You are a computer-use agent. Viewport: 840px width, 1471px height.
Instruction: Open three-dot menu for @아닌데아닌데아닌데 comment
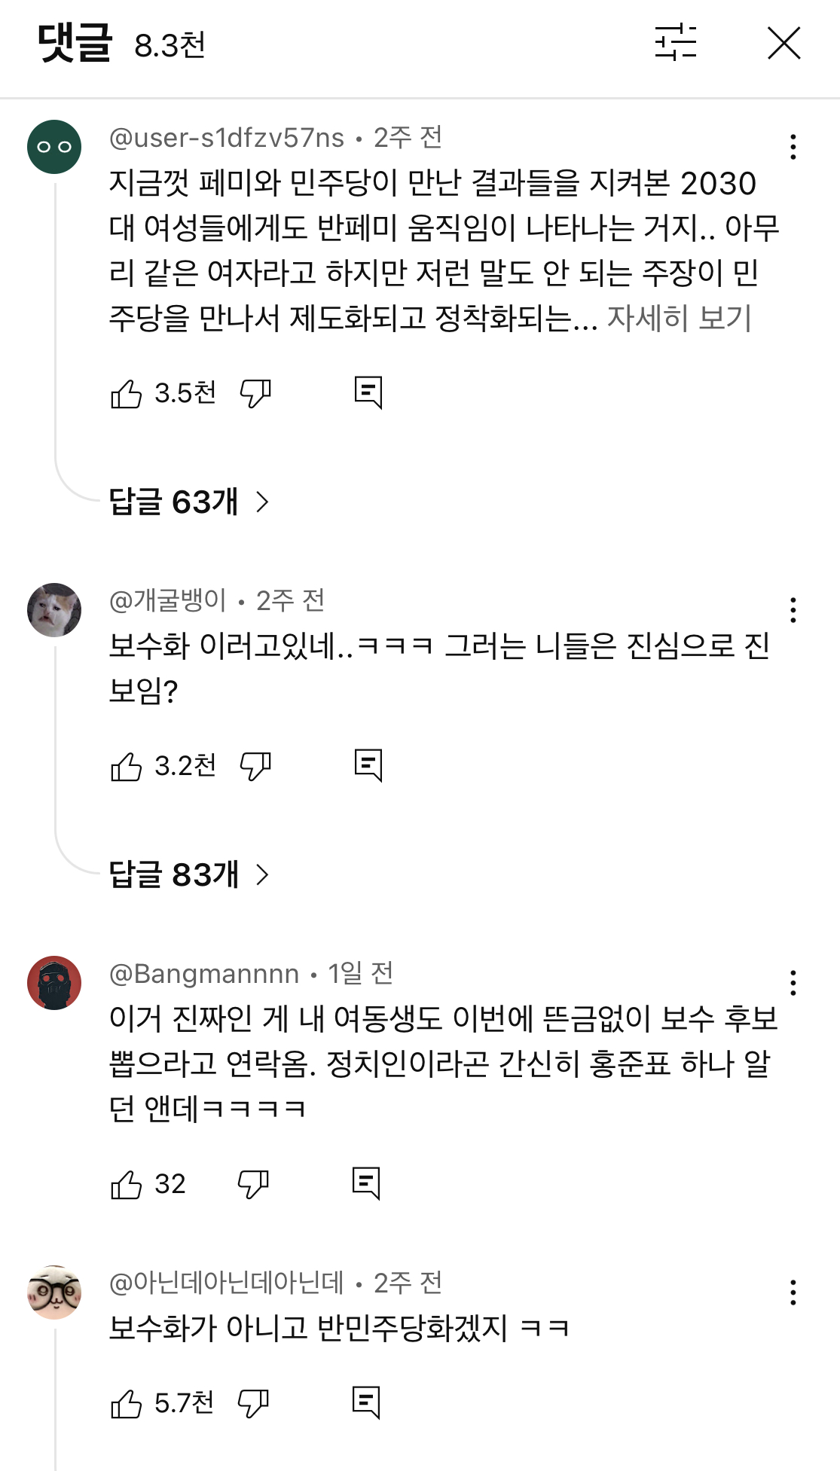tap(793, 1292)
